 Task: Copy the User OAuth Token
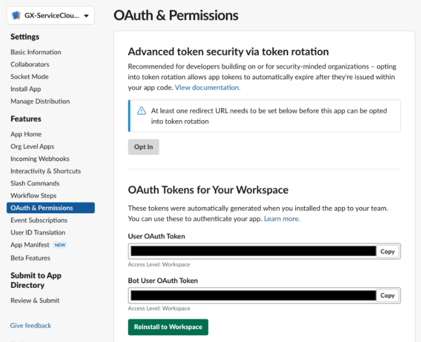[387, 252]
